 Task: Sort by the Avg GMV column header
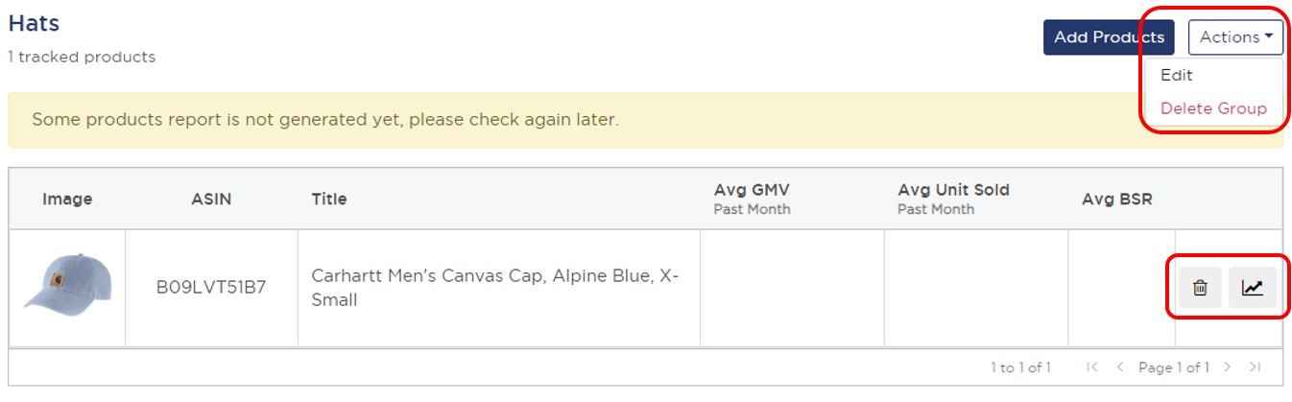(x=752, y=191)
